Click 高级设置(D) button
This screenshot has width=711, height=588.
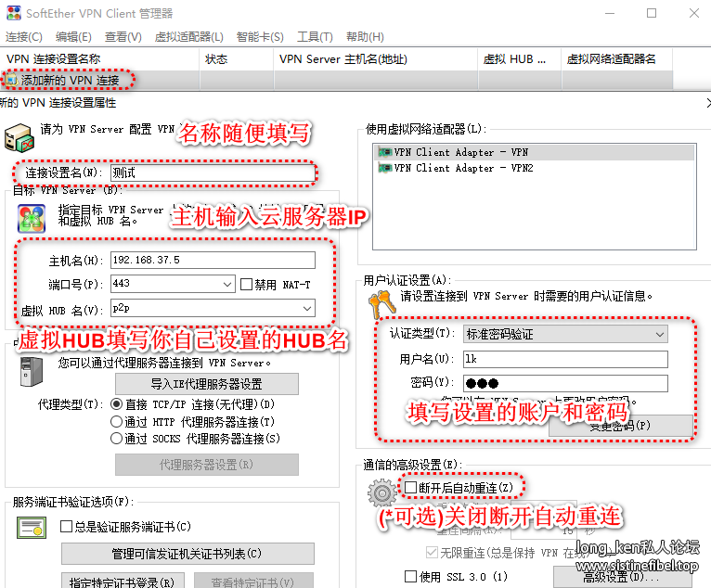622,577
